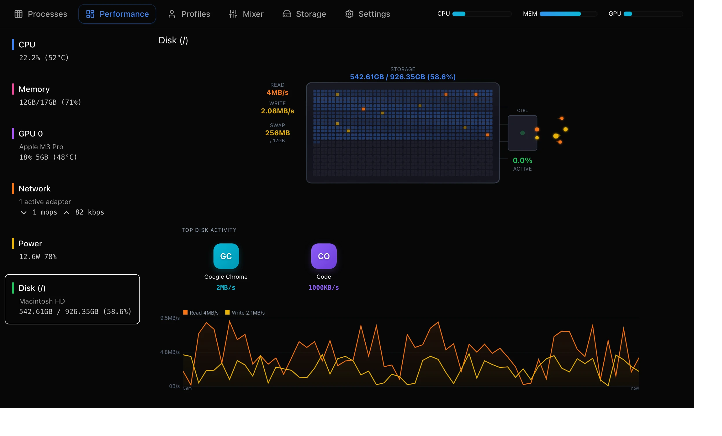
Task: Click the '9.5MB/s' axis label
Action: pyautogui.click(x=170, y=318)
